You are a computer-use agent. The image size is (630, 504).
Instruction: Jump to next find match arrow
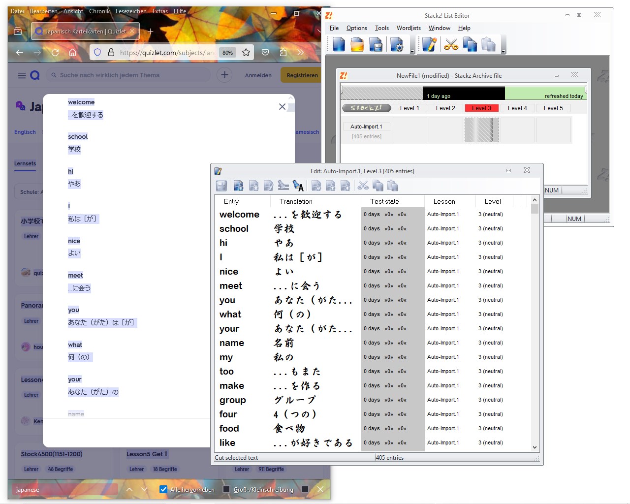144,489
